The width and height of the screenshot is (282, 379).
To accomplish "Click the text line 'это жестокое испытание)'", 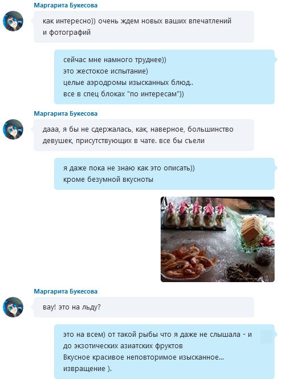I will (x=105, y=71).
